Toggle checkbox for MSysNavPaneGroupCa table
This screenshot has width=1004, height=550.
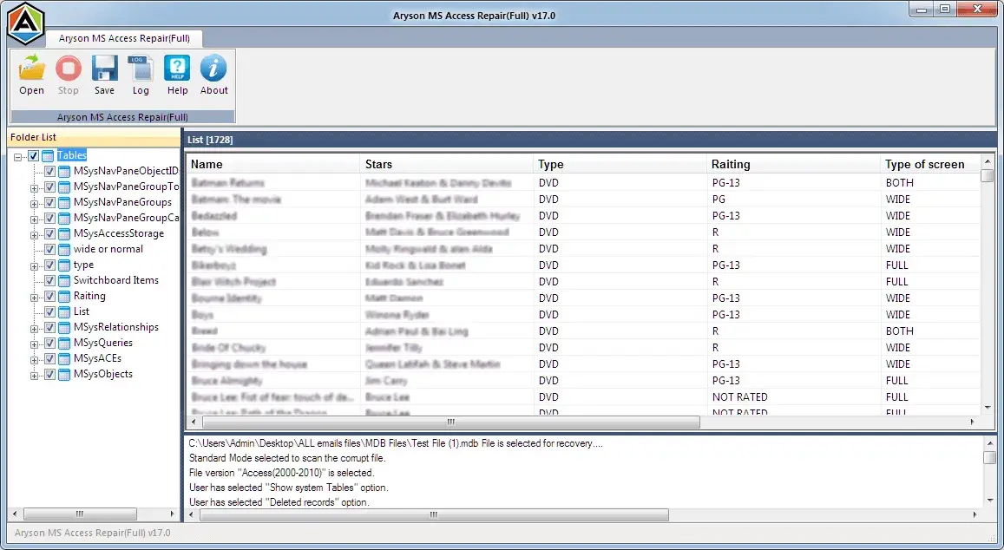(x=49, y=219)
